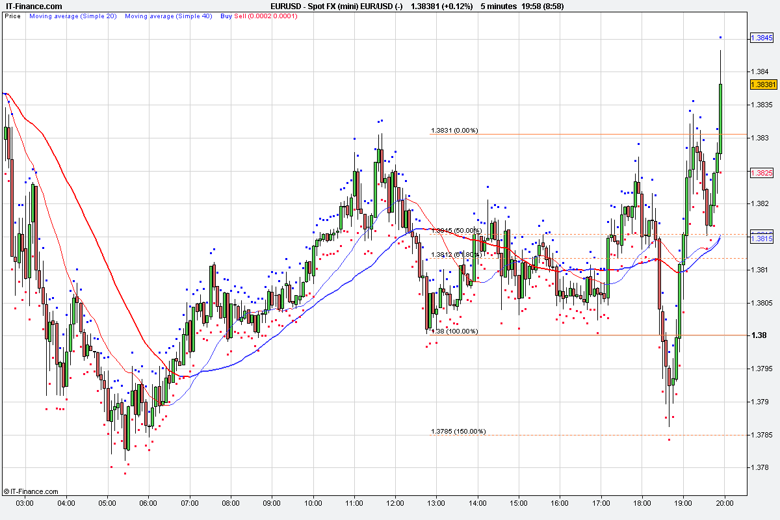This screenshot has width=780, height=520.
Task: Click the © IT-Finance.com copyright text
Action: (x=31, y=491)
